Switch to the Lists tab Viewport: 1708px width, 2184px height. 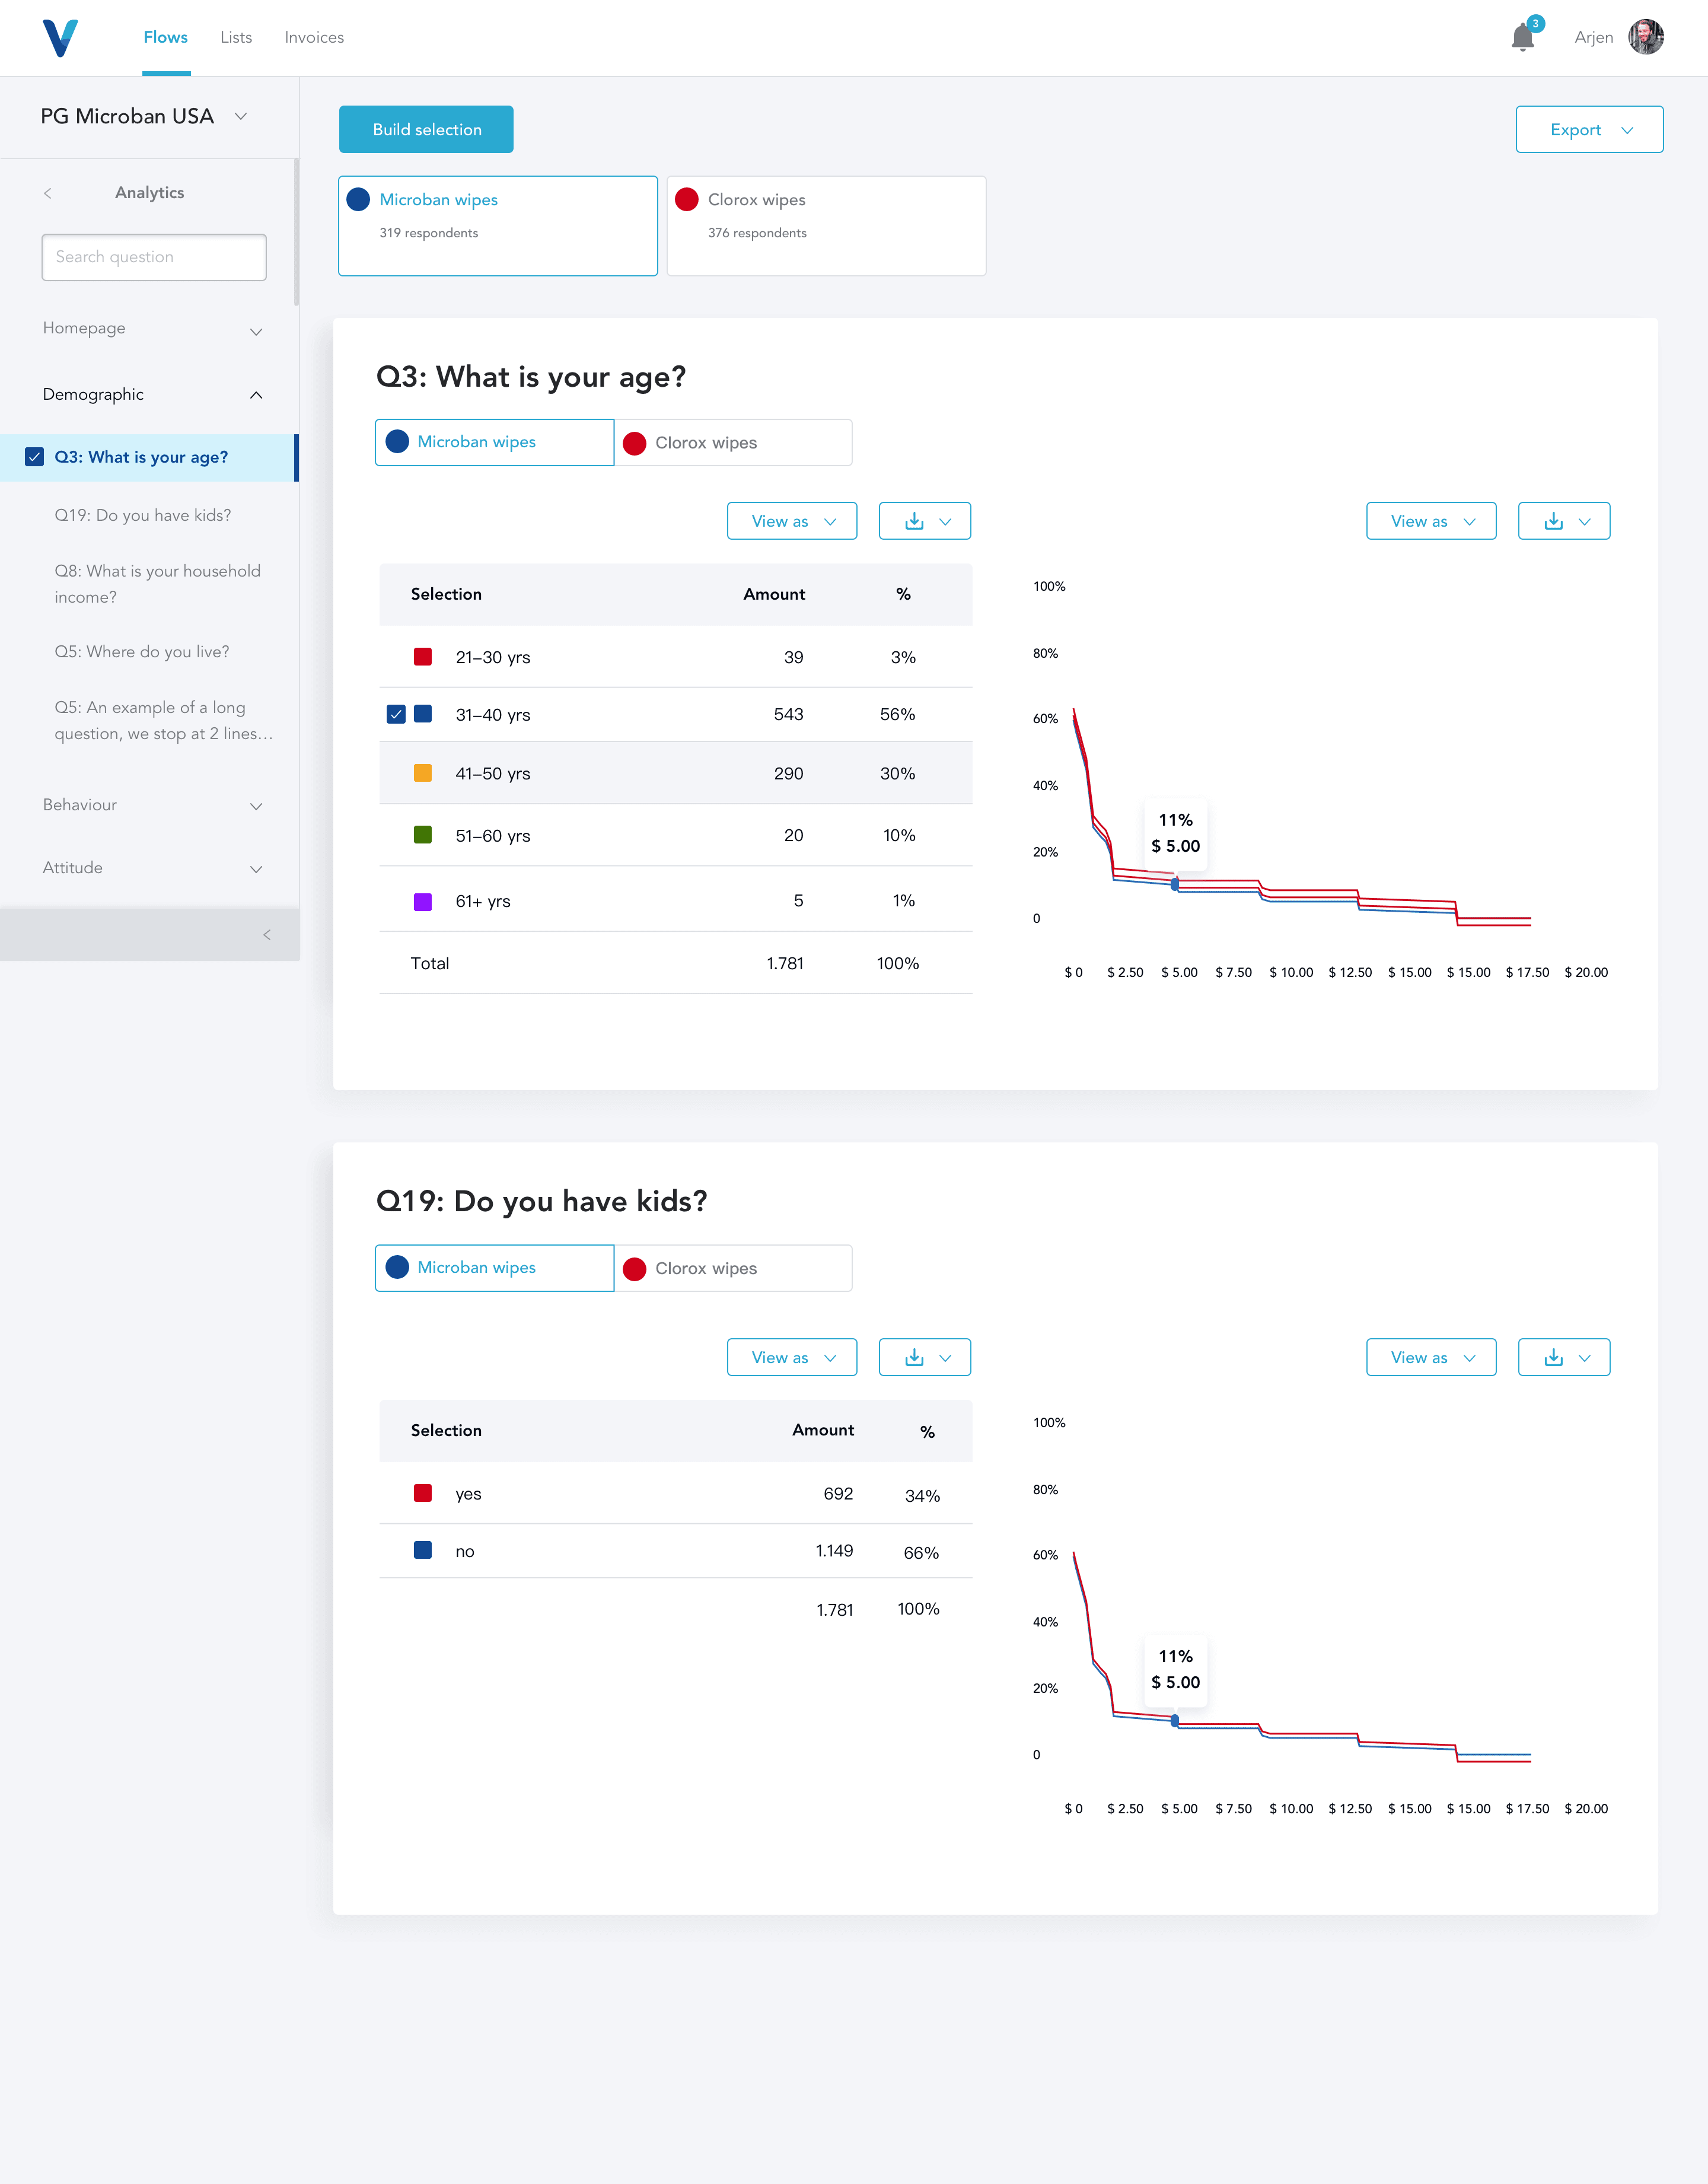(236, 37)
